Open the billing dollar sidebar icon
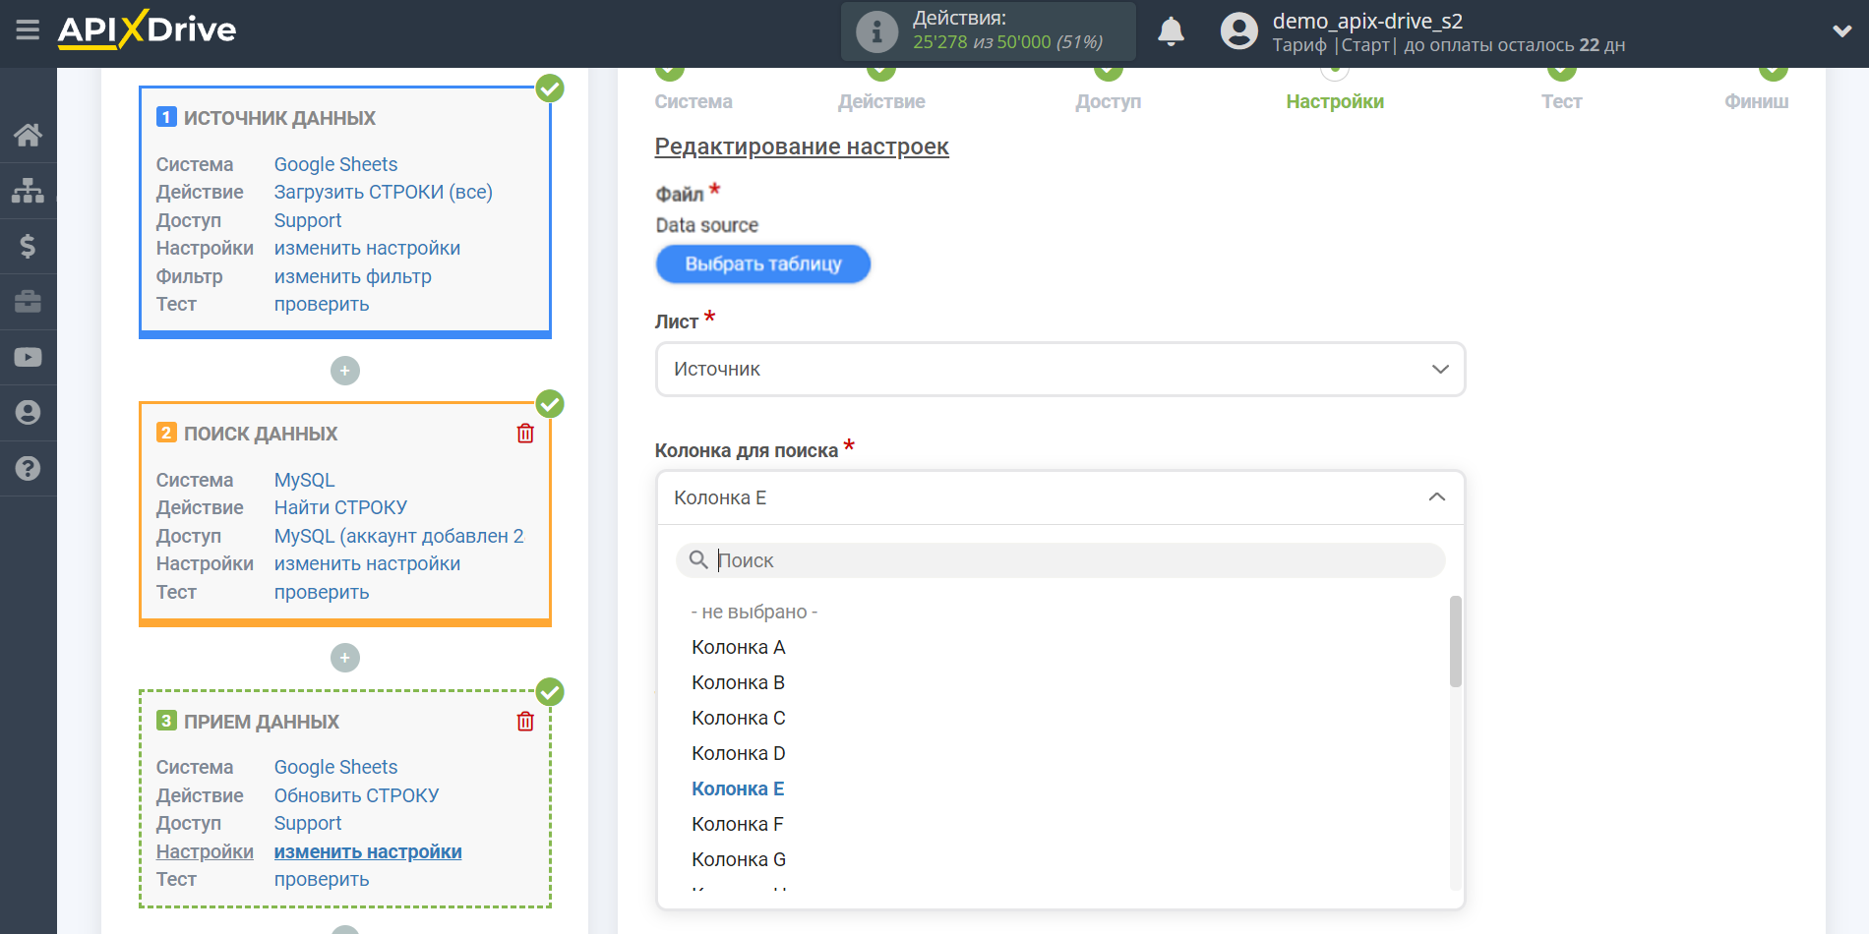Screen dimensions: 1869x934 [x=28, y=246]
